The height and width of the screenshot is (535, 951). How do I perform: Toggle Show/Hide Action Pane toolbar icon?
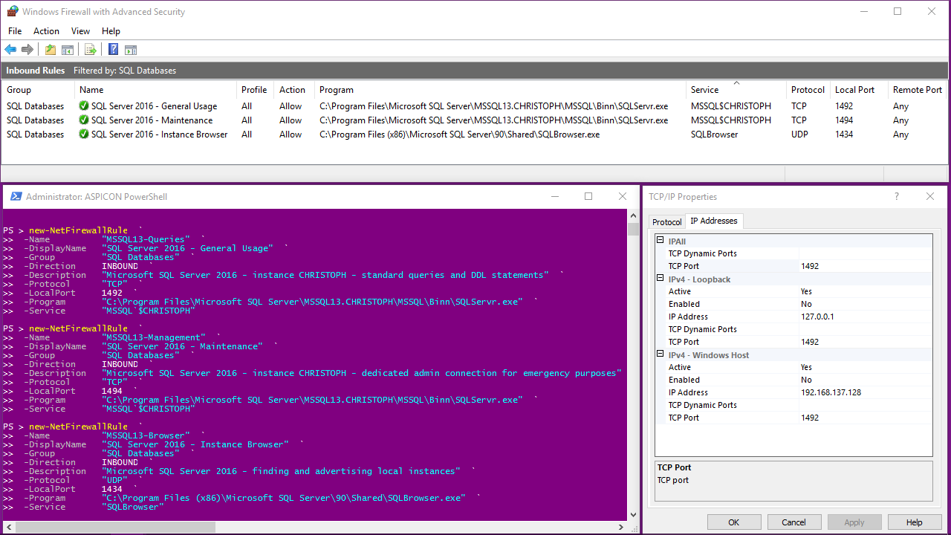coord(131,50)
